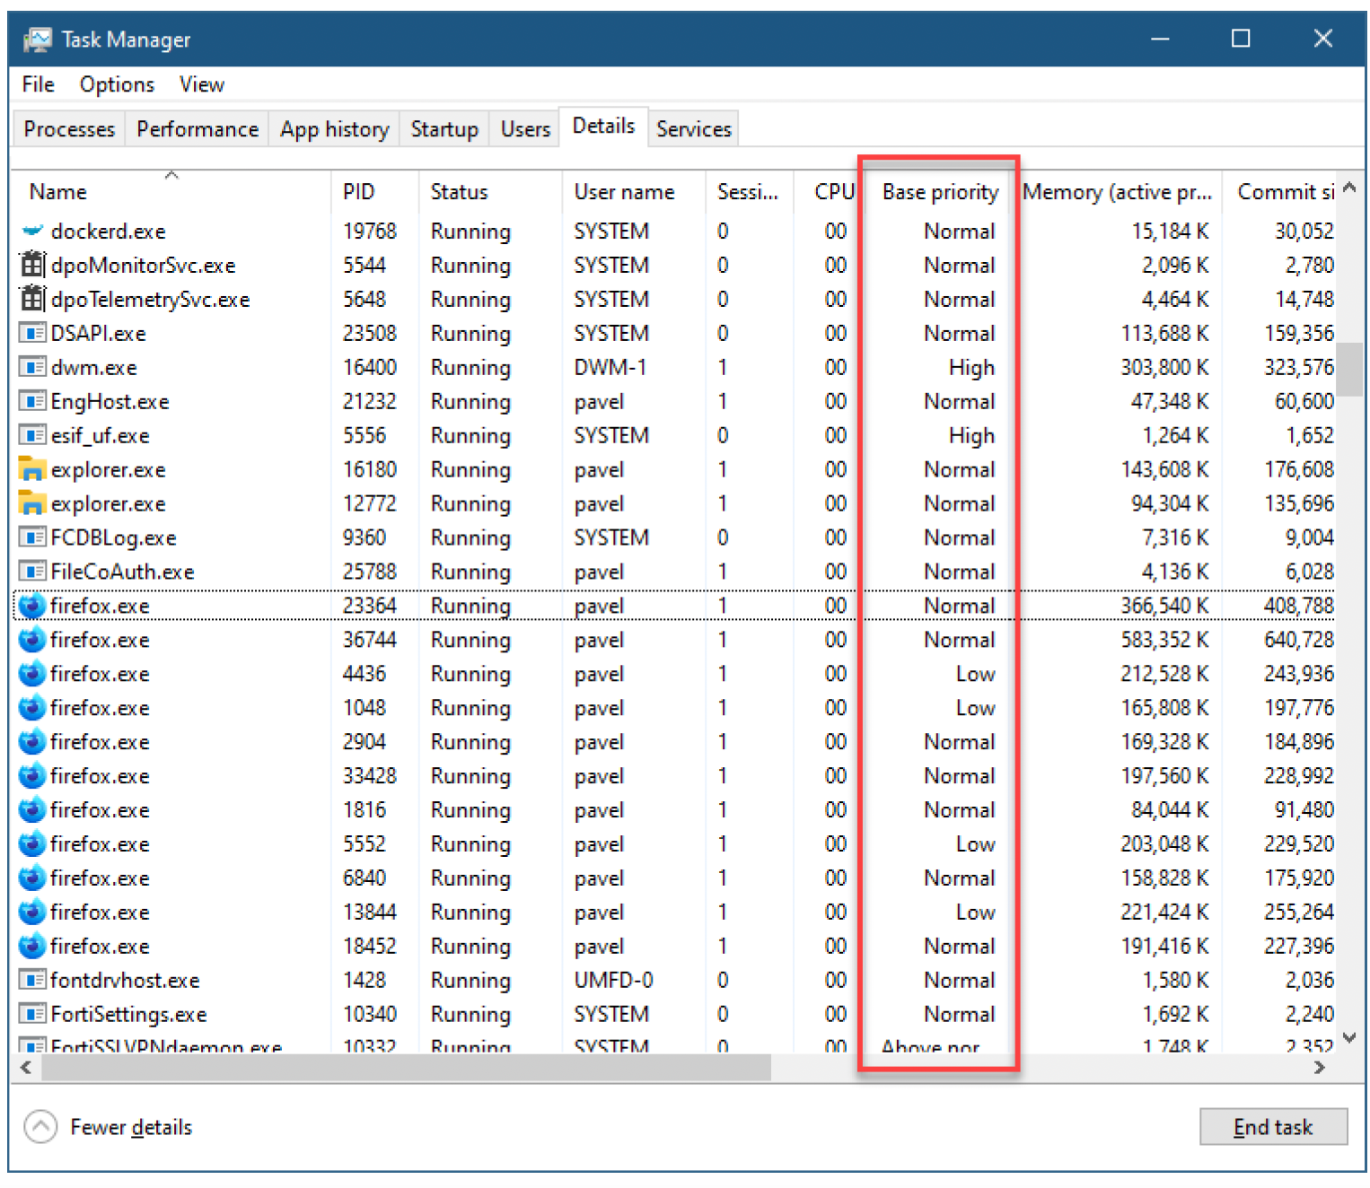Sort by the CPU column header
Image resolution: width=1370 pixels, height=1188 pixels.
pos(829,191)
